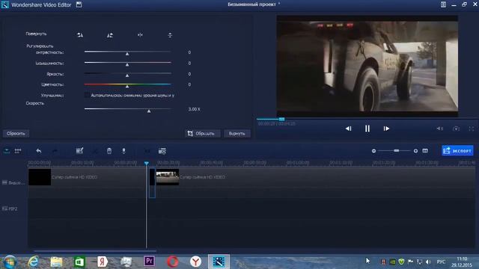The image size is (479, 269).
Task: Delete the selected clip
Action: [x=109, y=151]
